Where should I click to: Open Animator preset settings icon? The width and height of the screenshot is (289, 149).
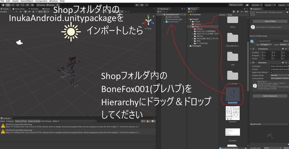point(286,63)
